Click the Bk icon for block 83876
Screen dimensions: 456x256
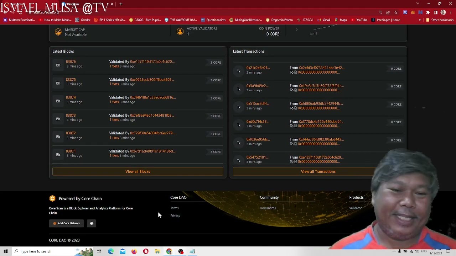[x=58, y=65]
